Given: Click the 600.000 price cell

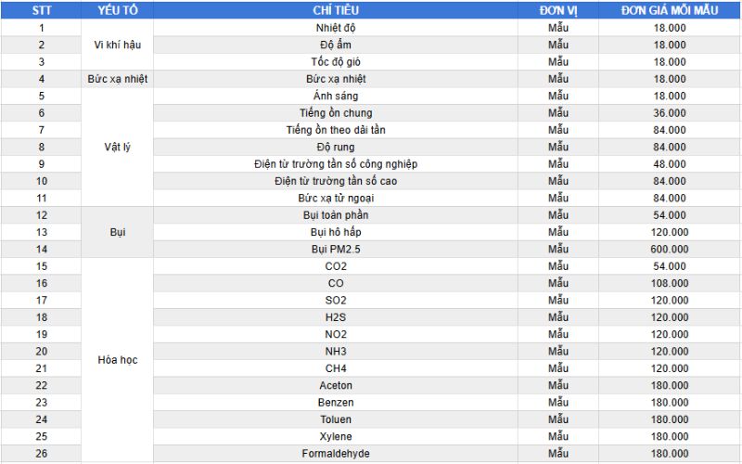Looking at the screenshot, I should coord(670,249).
